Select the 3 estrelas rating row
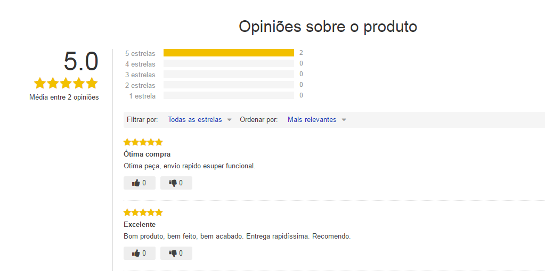 (214, 75)
